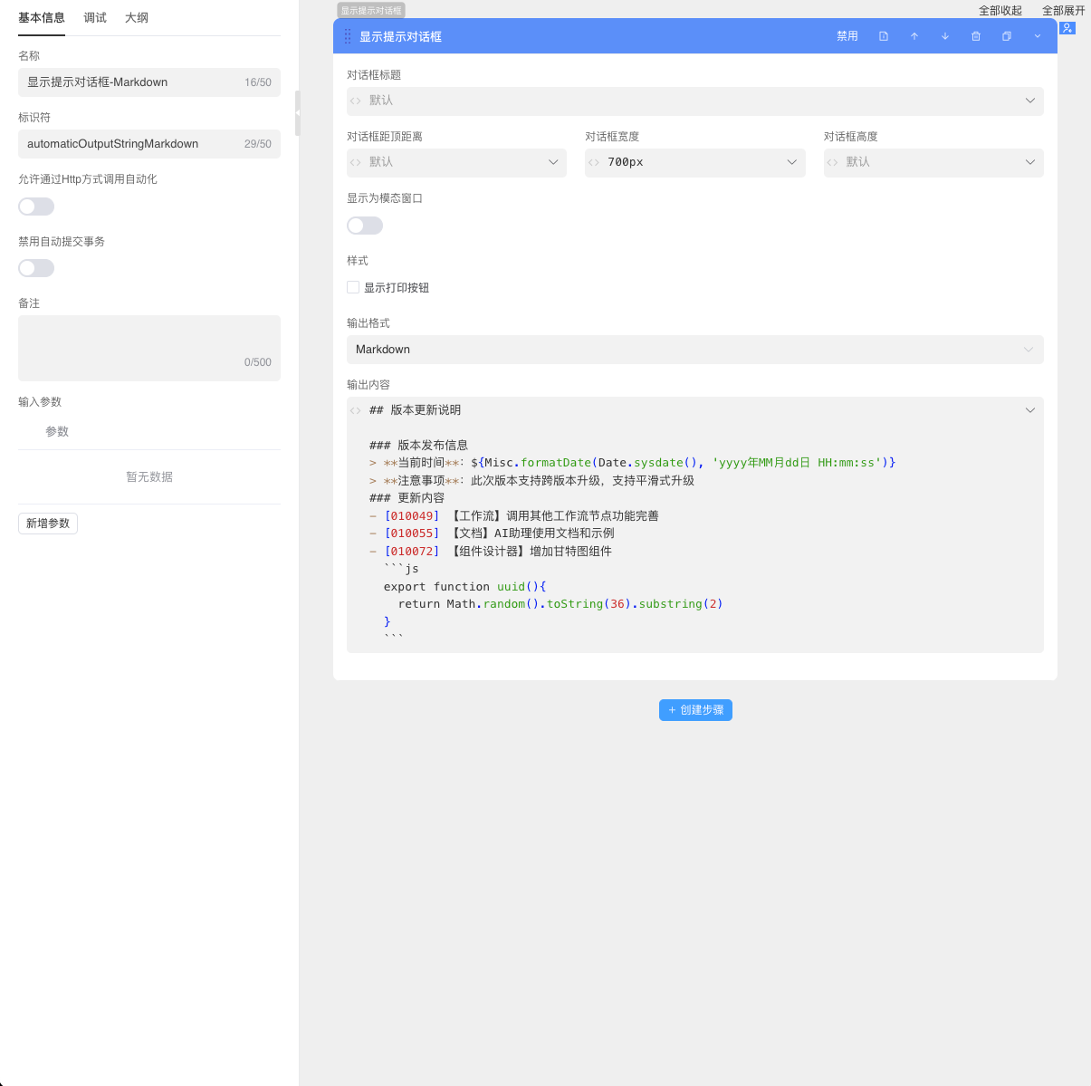Viewport: 1091px width, 1086px height.
Task: Click the 创建步骤 button
Action: tap(695, 710)
